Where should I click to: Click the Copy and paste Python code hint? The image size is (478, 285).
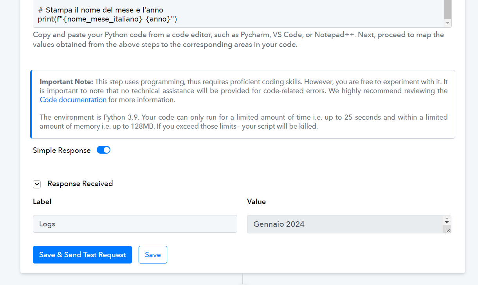pos(238,39)
